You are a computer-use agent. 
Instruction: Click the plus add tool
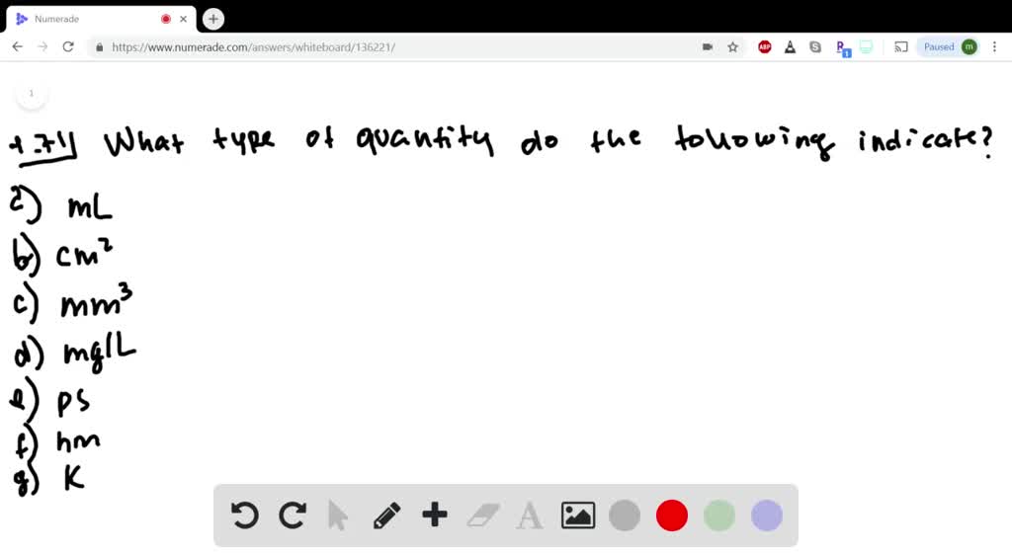[435, 515]
